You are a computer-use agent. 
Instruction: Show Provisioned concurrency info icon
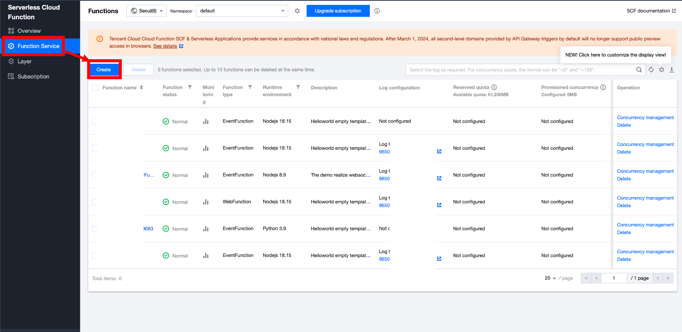[603, 87]
